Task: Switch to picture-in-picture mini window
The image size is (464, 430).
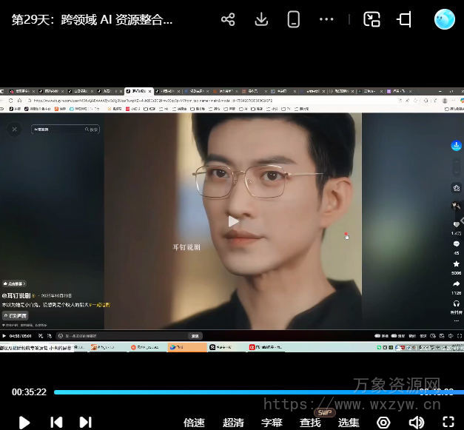Action: pyautogui.click(x=371, y=20)
